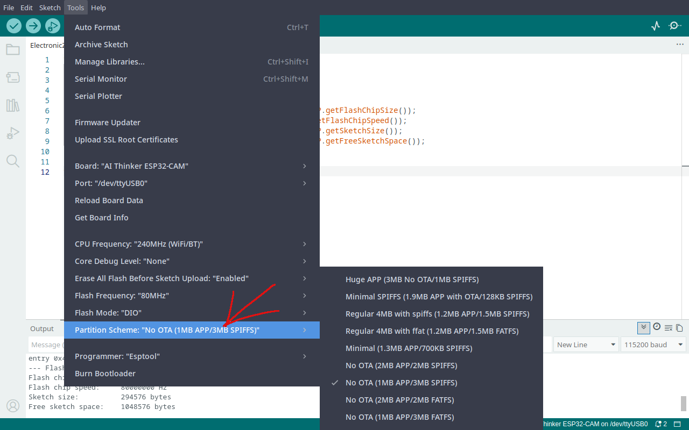
Task: Click line number 12 in the editor
Action: point(45,172)
